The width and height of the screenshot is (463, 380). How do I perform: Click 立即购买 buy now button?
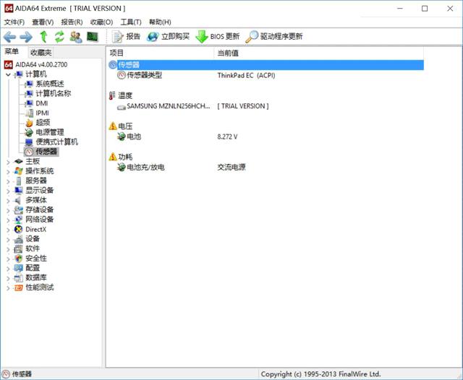pos(169,37)
